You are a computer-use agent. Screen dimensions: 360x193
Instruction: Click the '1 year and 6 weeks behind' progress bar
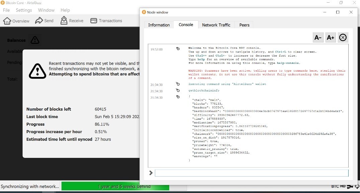click(x=124, y=186)
